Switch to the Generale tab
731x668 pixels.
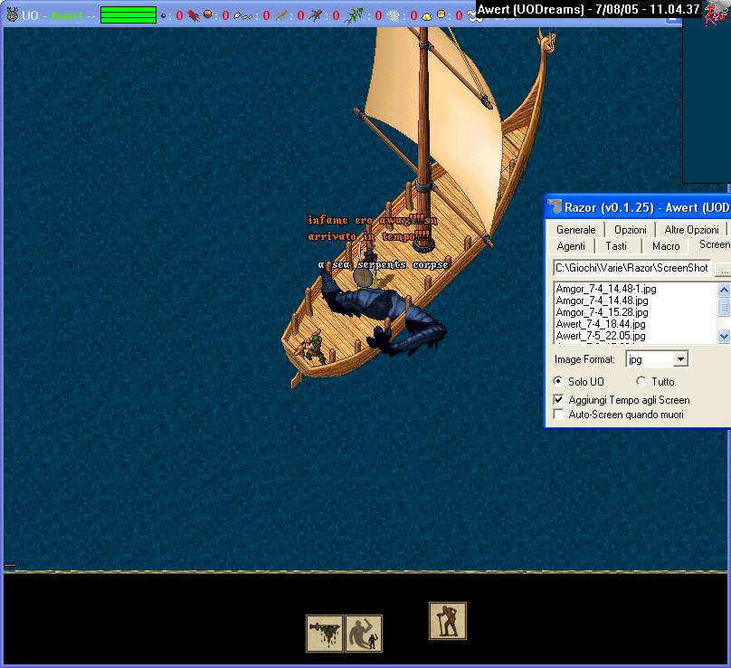coord(575,230)
